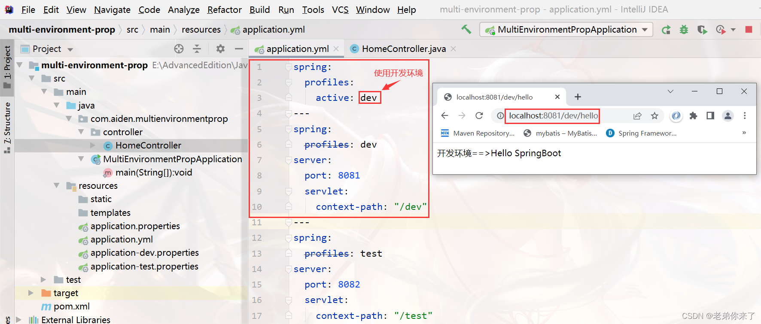Hide the Project tool window

coord(239,49)
